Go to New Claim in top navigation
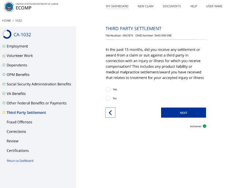This screenshot has width=227, height=188. [x=145, y=6]
